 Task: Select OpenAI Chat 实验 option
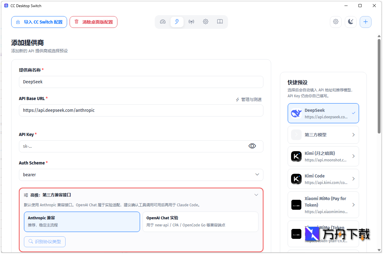click(200, 222)
